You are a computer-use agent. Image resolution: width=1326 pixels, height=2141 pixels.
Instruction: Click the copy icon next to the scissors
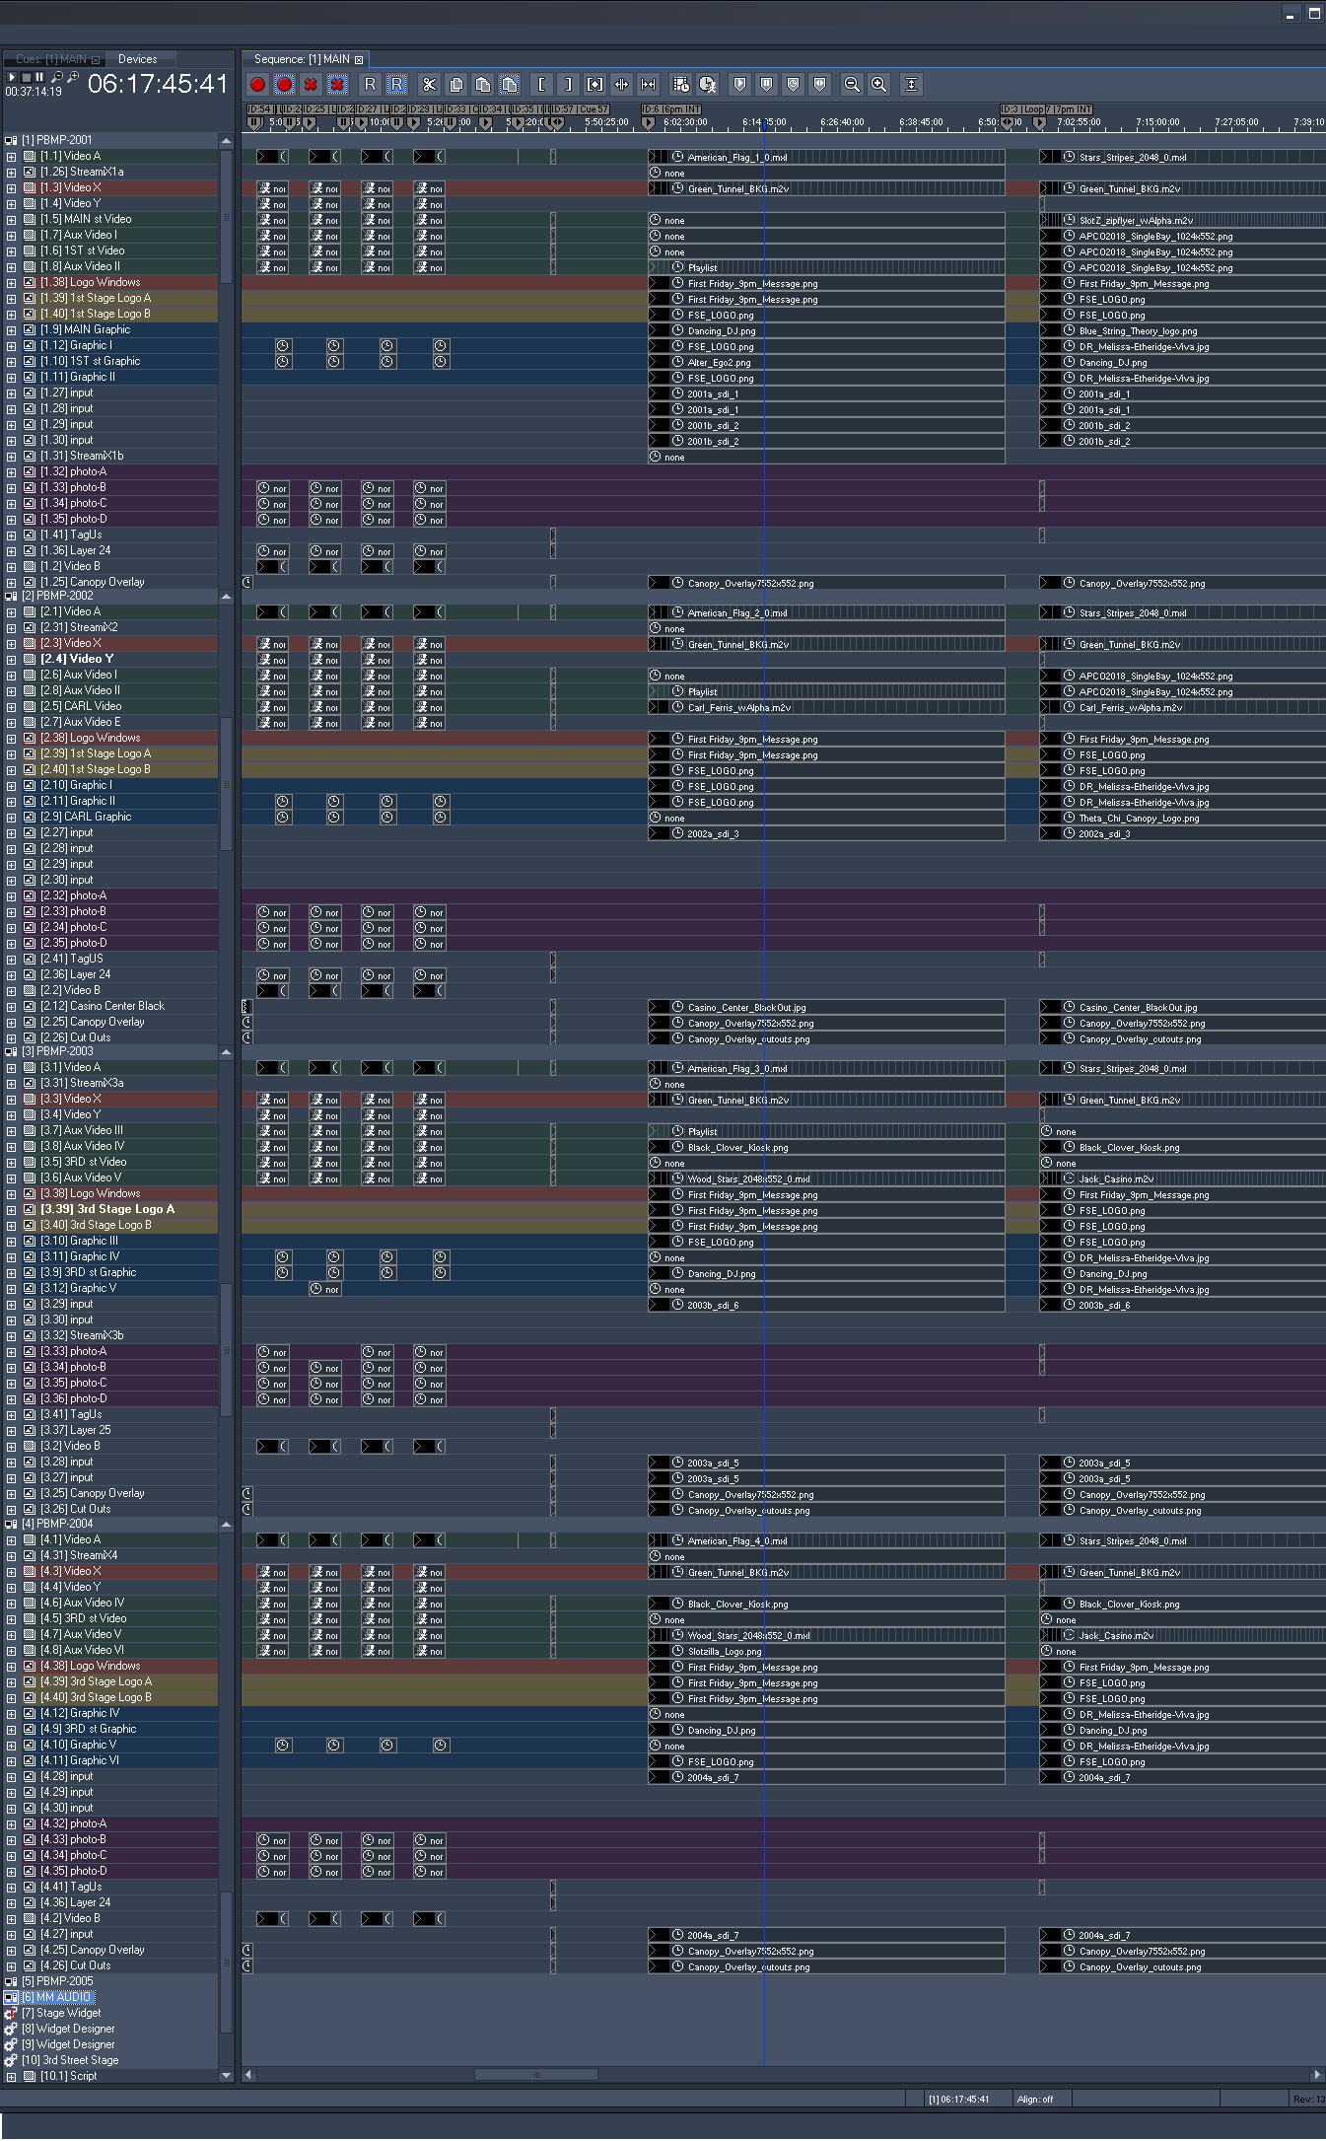(455, 85)
